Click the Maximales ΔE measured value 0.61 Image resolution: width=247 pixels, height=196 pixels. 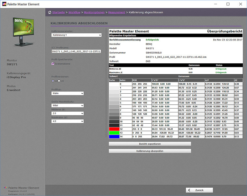tap(190, 73)
